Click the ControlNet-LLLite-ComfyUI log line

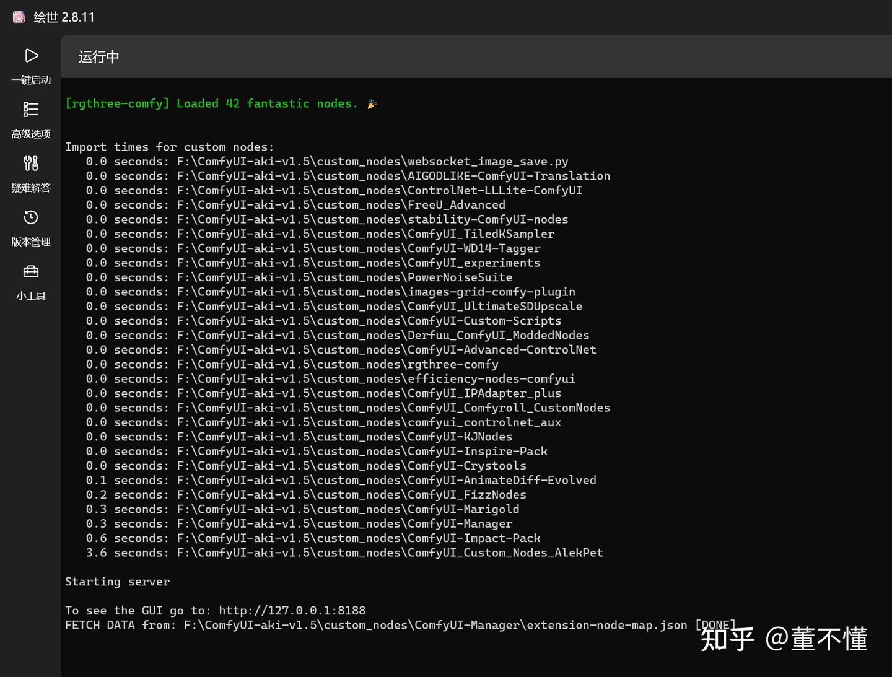(x=334, y=190)
